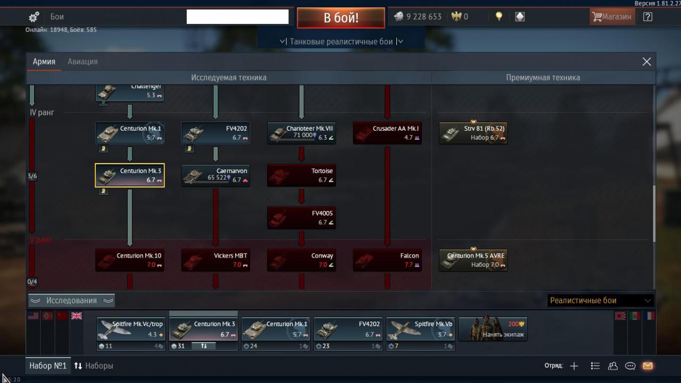Open the help question mark icon
Viewport: 681px width, 383px height.
[647, 16]
